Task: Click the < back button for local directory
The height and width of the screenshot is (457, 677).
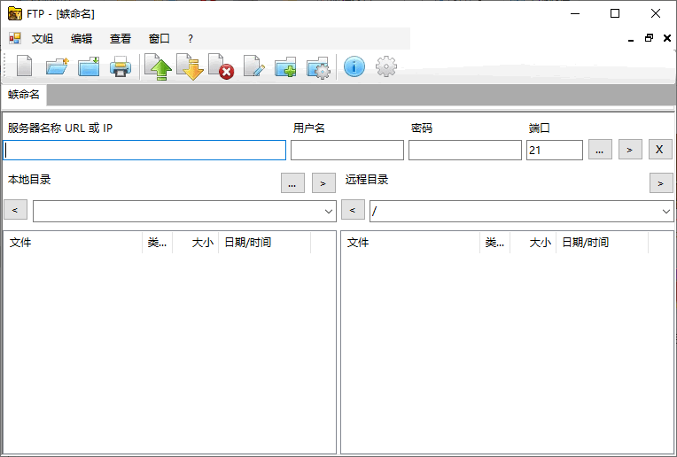Action: 16,210
